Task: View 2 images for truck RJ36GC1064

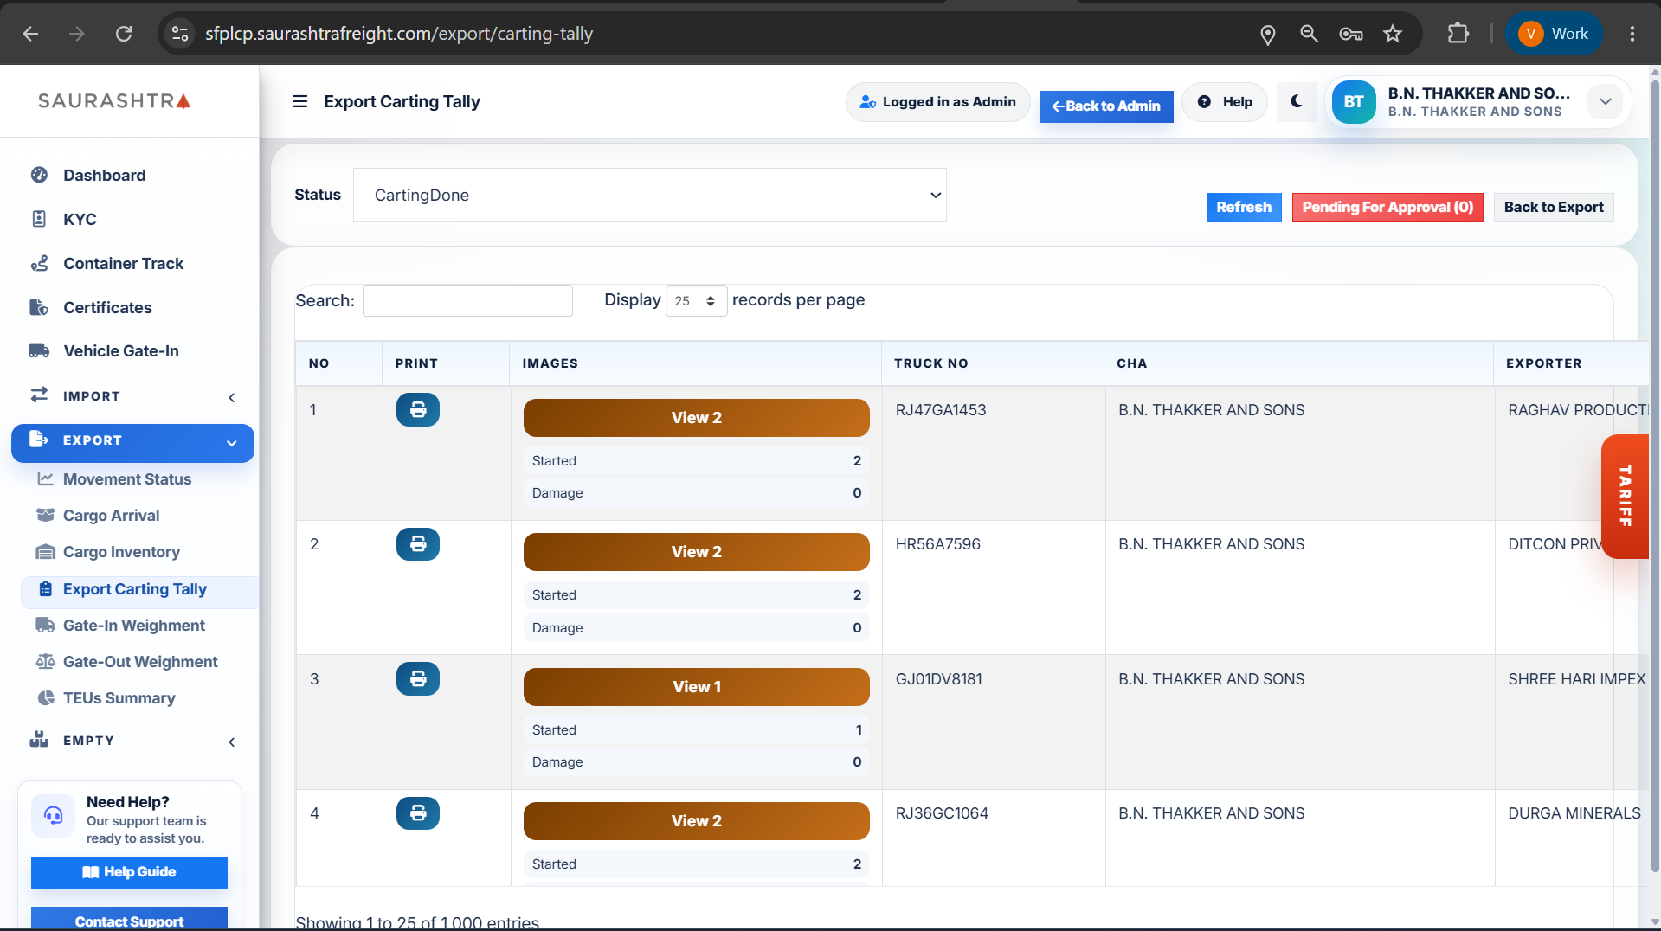Action: (696, 821)
